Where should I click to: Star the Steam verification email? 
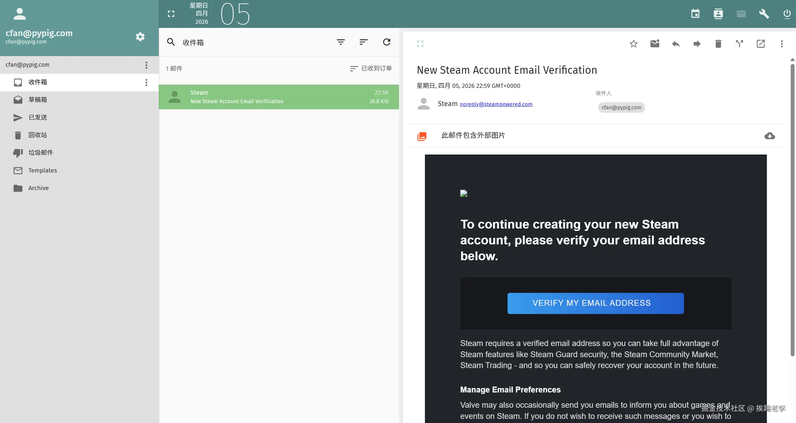pyautogui.click(x=633, y=44)
